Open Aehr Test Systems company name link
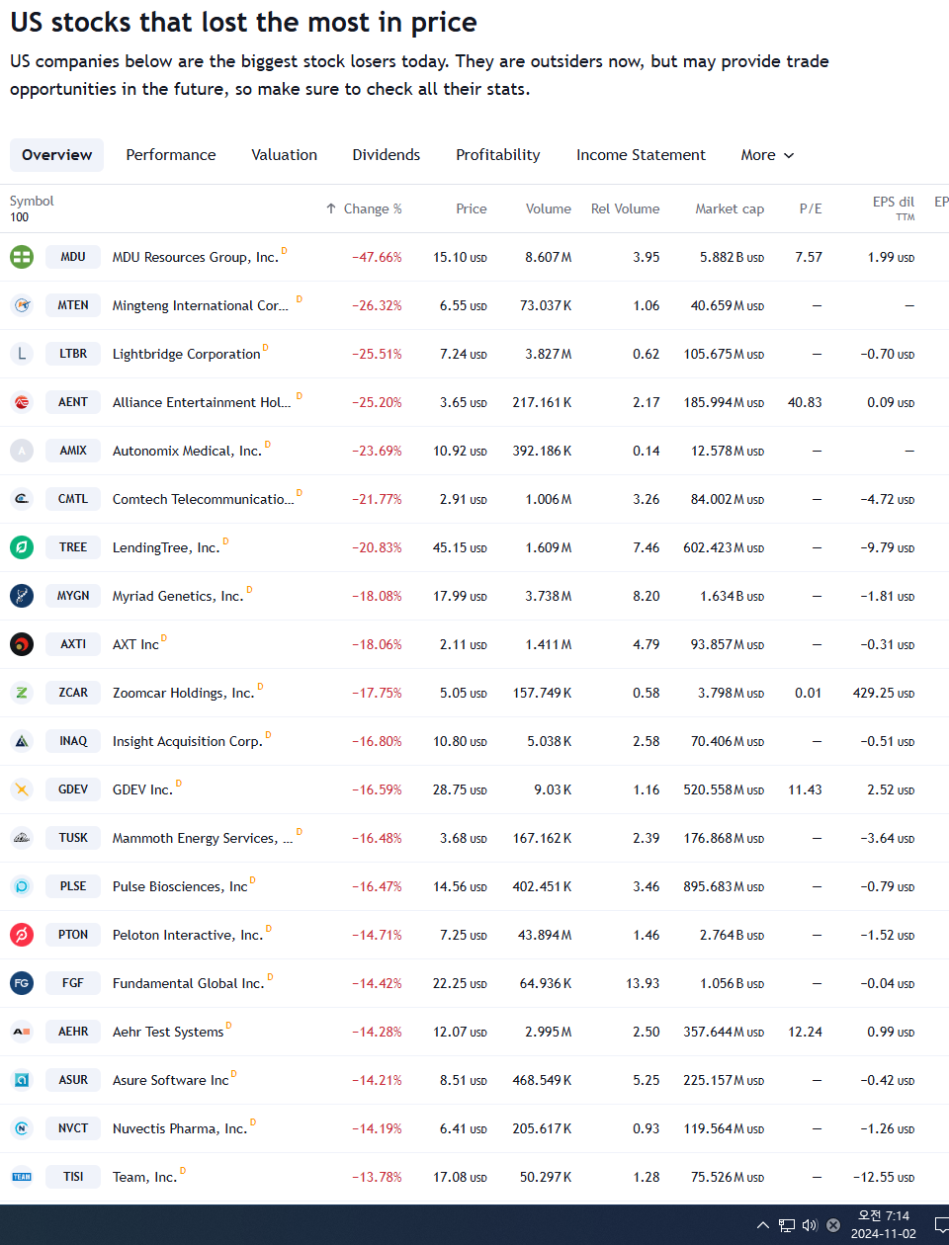 168,1032
